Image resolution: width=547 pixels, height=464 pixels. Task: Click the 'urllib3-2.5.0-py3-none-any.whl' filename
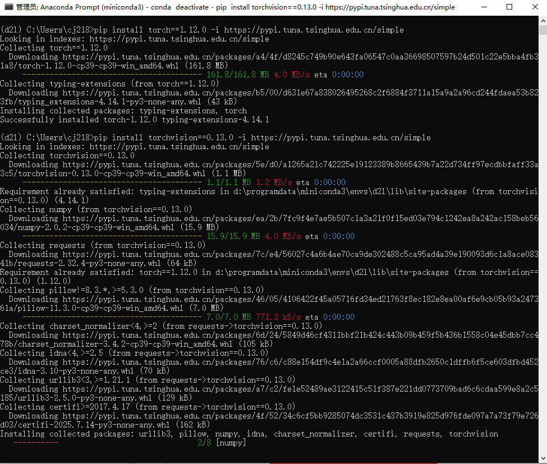[x=85, y=398]
